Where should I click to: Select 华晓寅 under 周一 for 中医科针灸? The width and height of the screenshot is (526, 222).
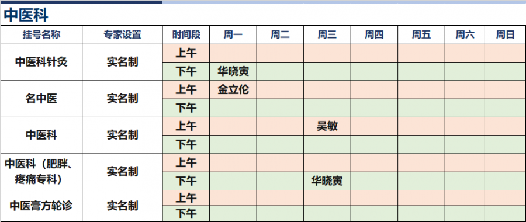[233, 71]
